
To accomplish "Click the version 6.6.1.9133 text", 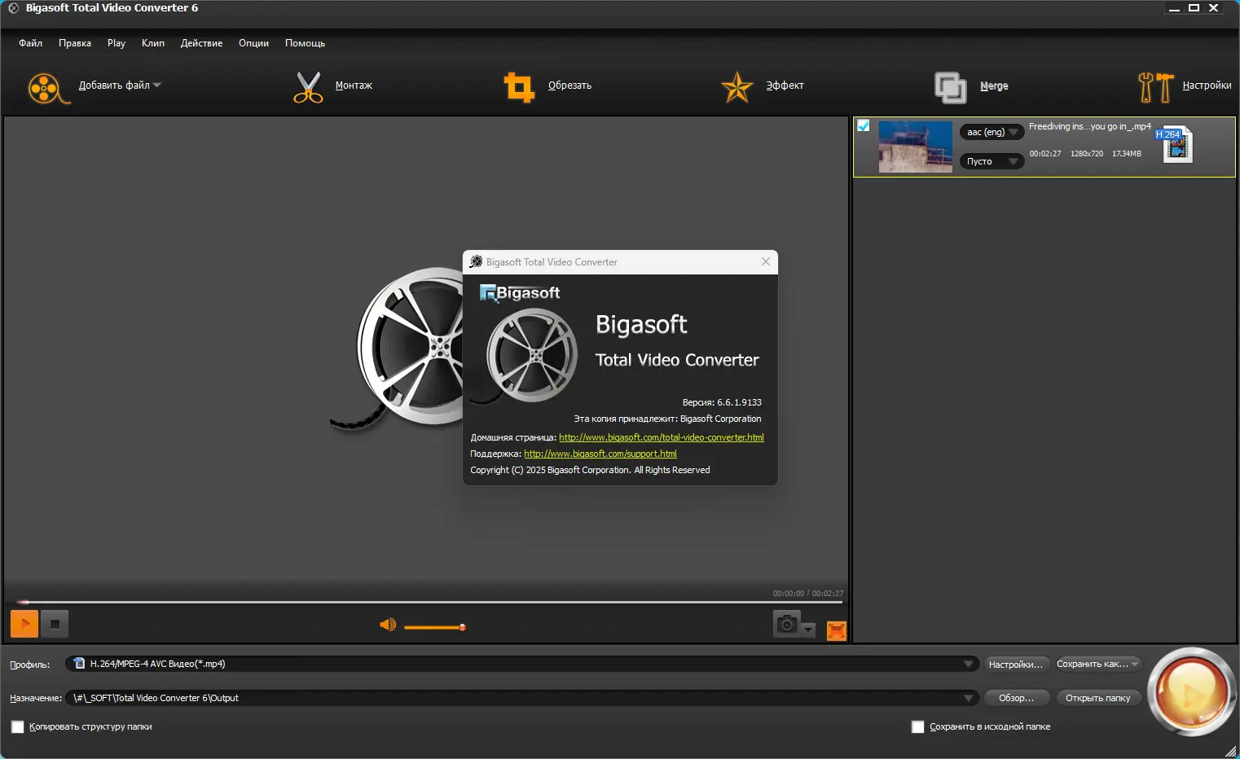I will pyautogui.click(x=722, y=402).
